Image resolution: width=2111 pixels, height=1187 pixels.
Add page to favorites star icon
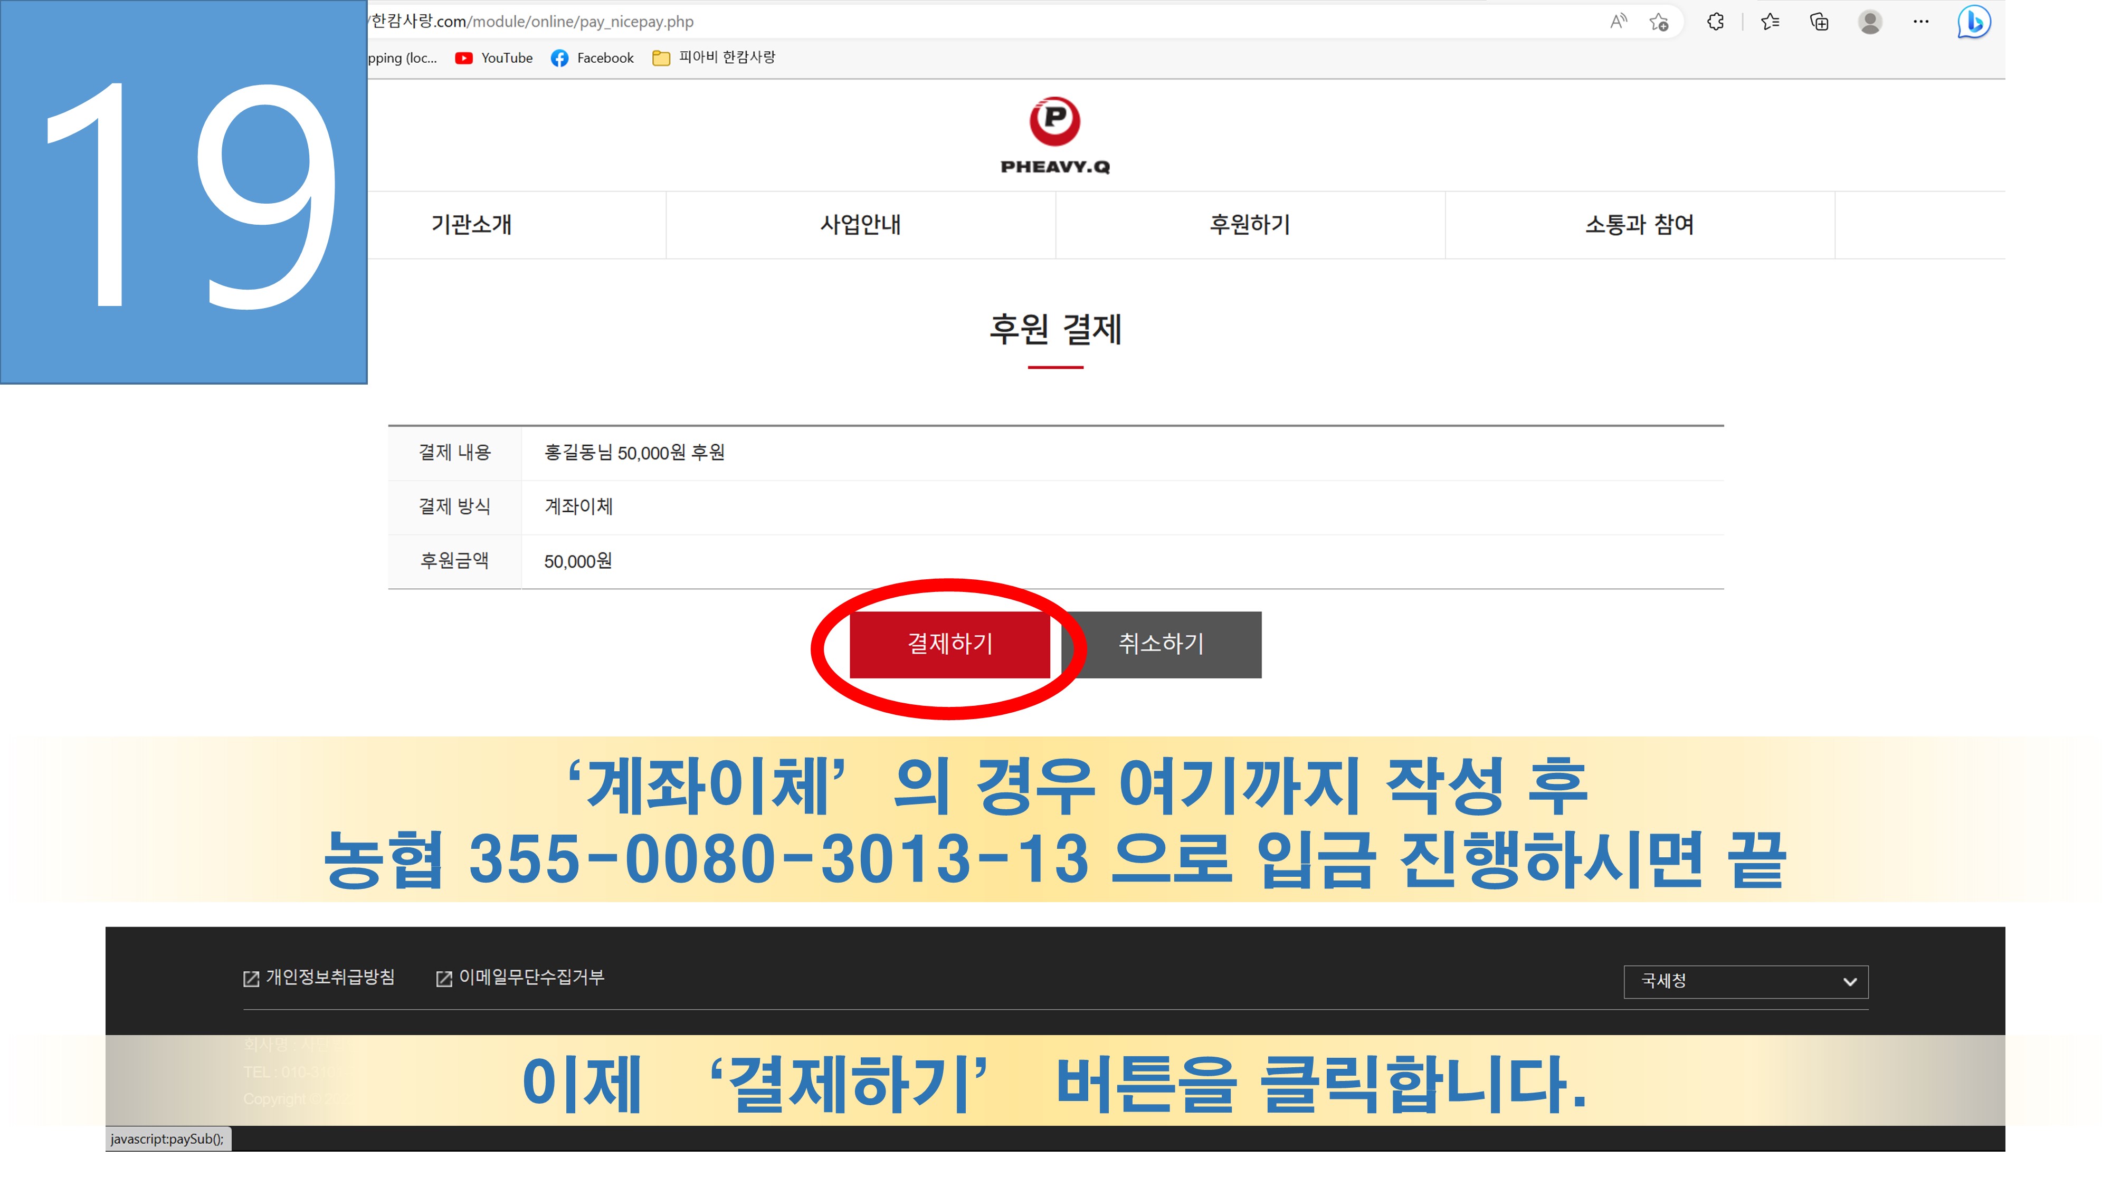coord(1659,22)
